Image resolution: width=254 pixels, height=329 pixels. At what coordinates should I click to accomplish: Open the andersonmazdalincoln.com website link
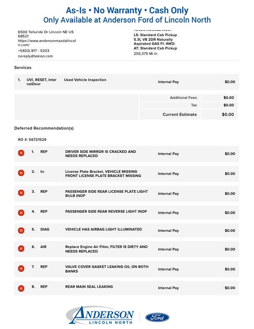tap(46, 43)
